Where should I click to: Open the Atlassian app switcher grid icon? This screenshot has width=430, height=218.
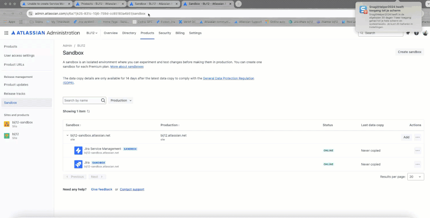[6, 33]
